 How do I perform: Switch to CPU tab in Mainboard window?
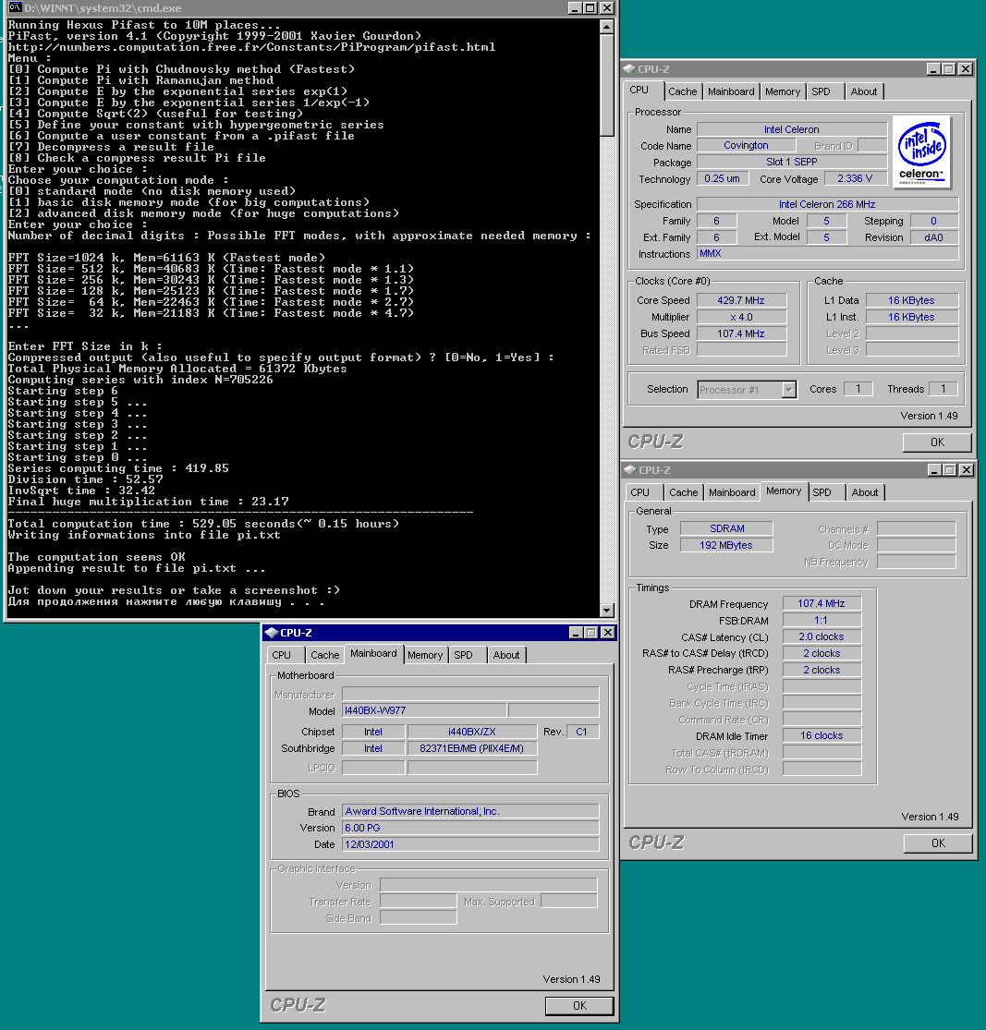pyautogui.click(x=281, y=655)
